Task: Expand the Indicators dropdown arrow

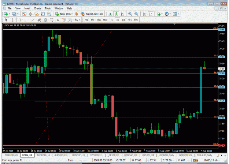Action: pyautogui.click(x=162, y=14)
